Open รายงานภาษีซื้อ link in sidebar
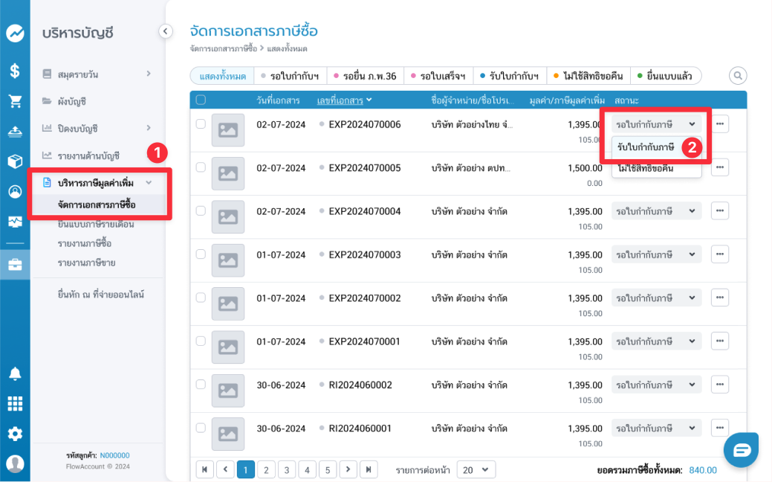This screenshot has width=772, height=482. [x=85, y=243]
